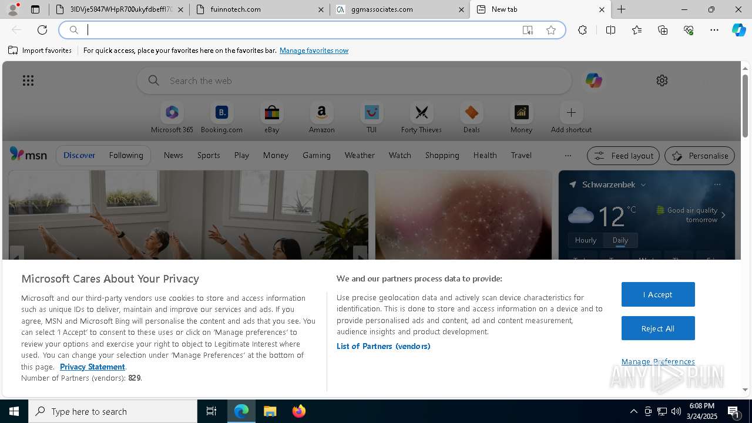Open the News category
This screenshot has width=752, height=423.
pyautogui.click(x=173, y=155)
